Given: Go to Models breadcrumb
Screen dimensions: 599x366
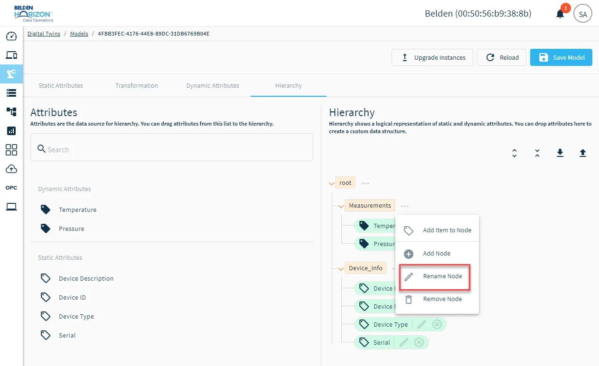Looking at the screenshot, I should point(79,34).
